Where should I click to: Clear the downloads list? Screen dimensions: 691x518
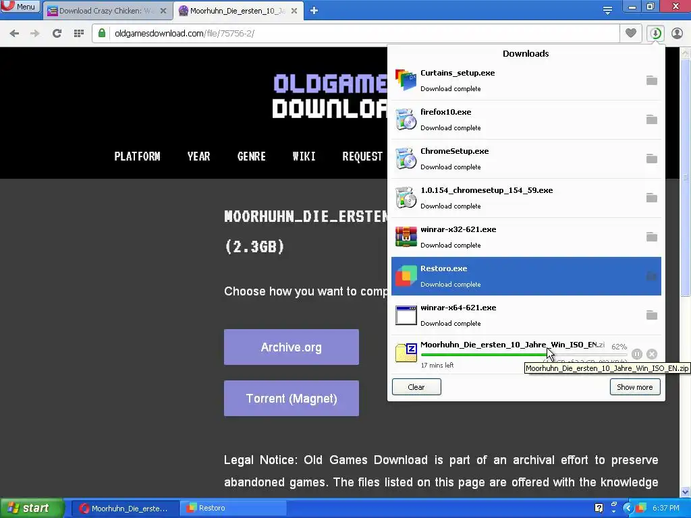click(x=416, y=387)
